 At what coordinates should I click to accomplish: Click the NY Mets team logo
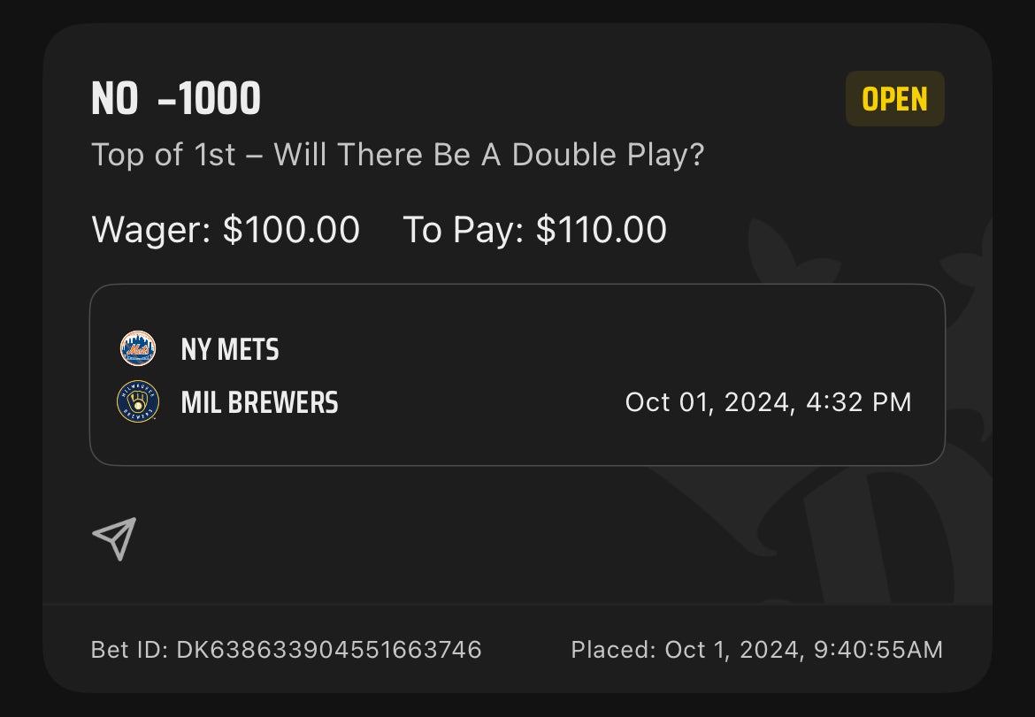tap(138, 349)
